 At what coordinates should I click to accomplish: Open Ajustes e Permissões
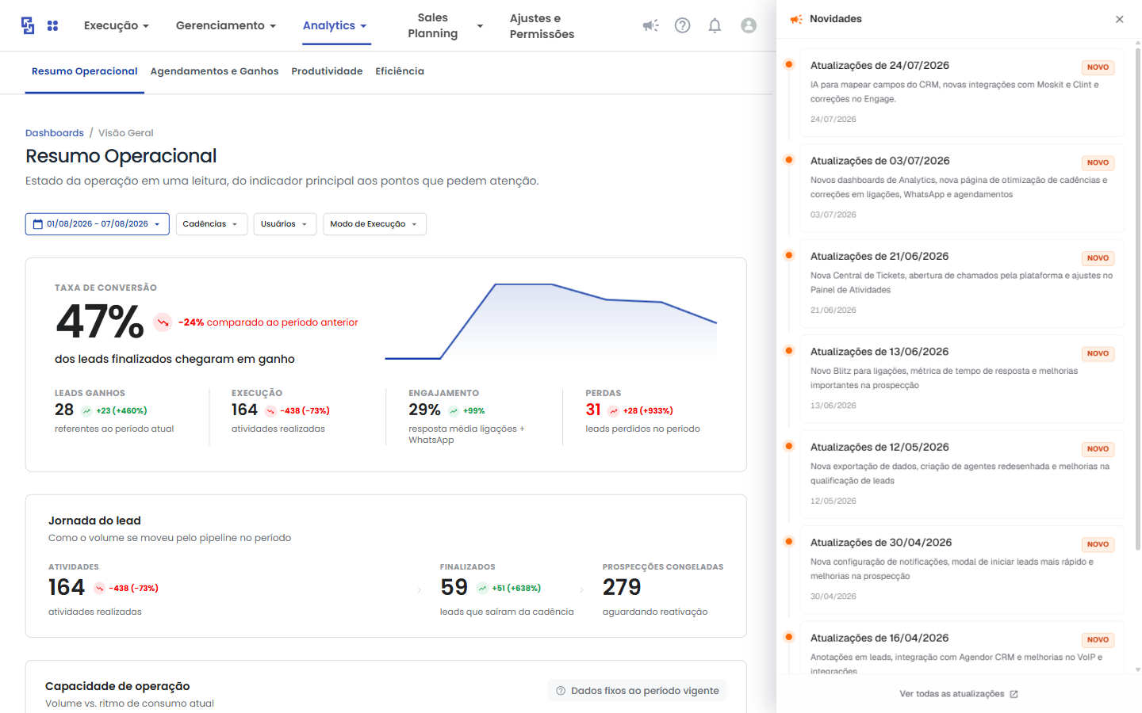point(542,26)
